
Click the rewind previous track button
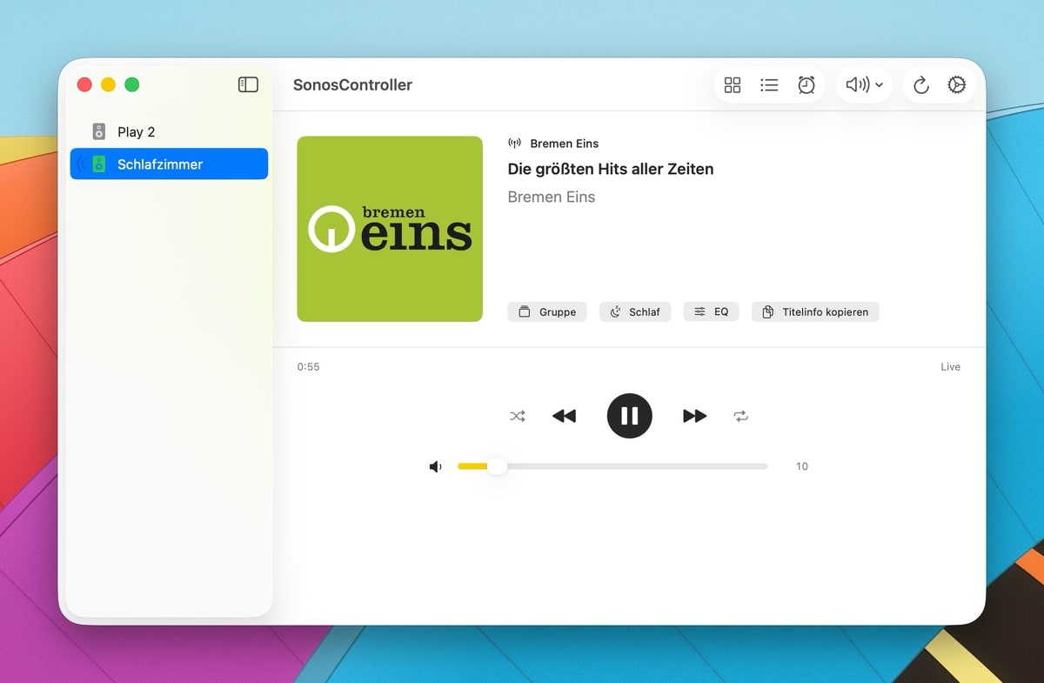click(564, 416)
